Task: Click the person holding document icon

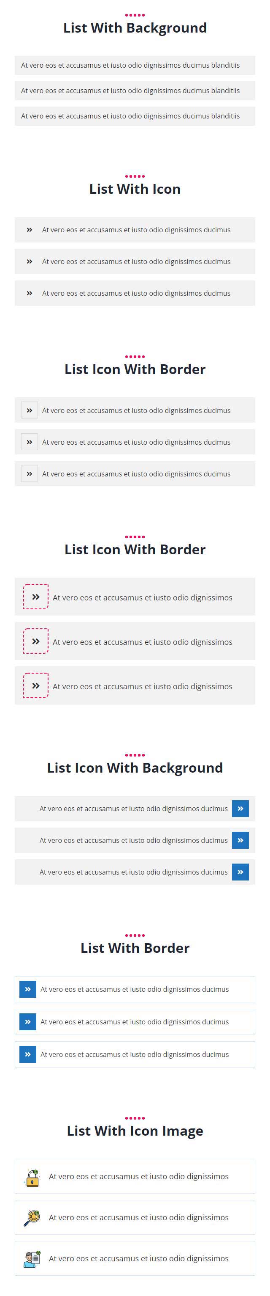Action: [32, 1259]
